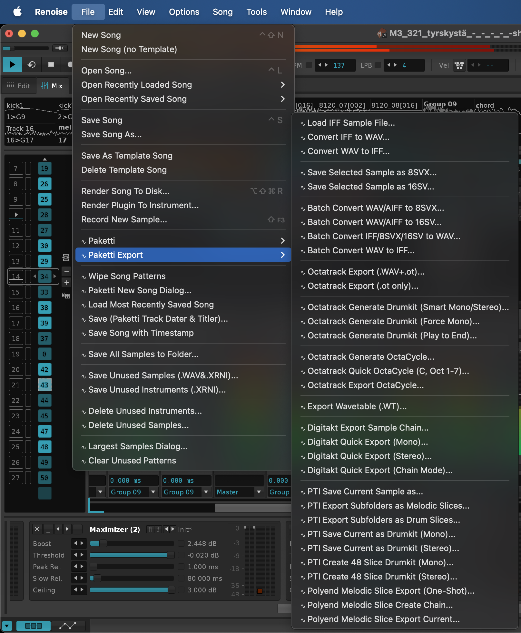Switch to the Edit tab
Screen dimensions: 521x633
19,86
